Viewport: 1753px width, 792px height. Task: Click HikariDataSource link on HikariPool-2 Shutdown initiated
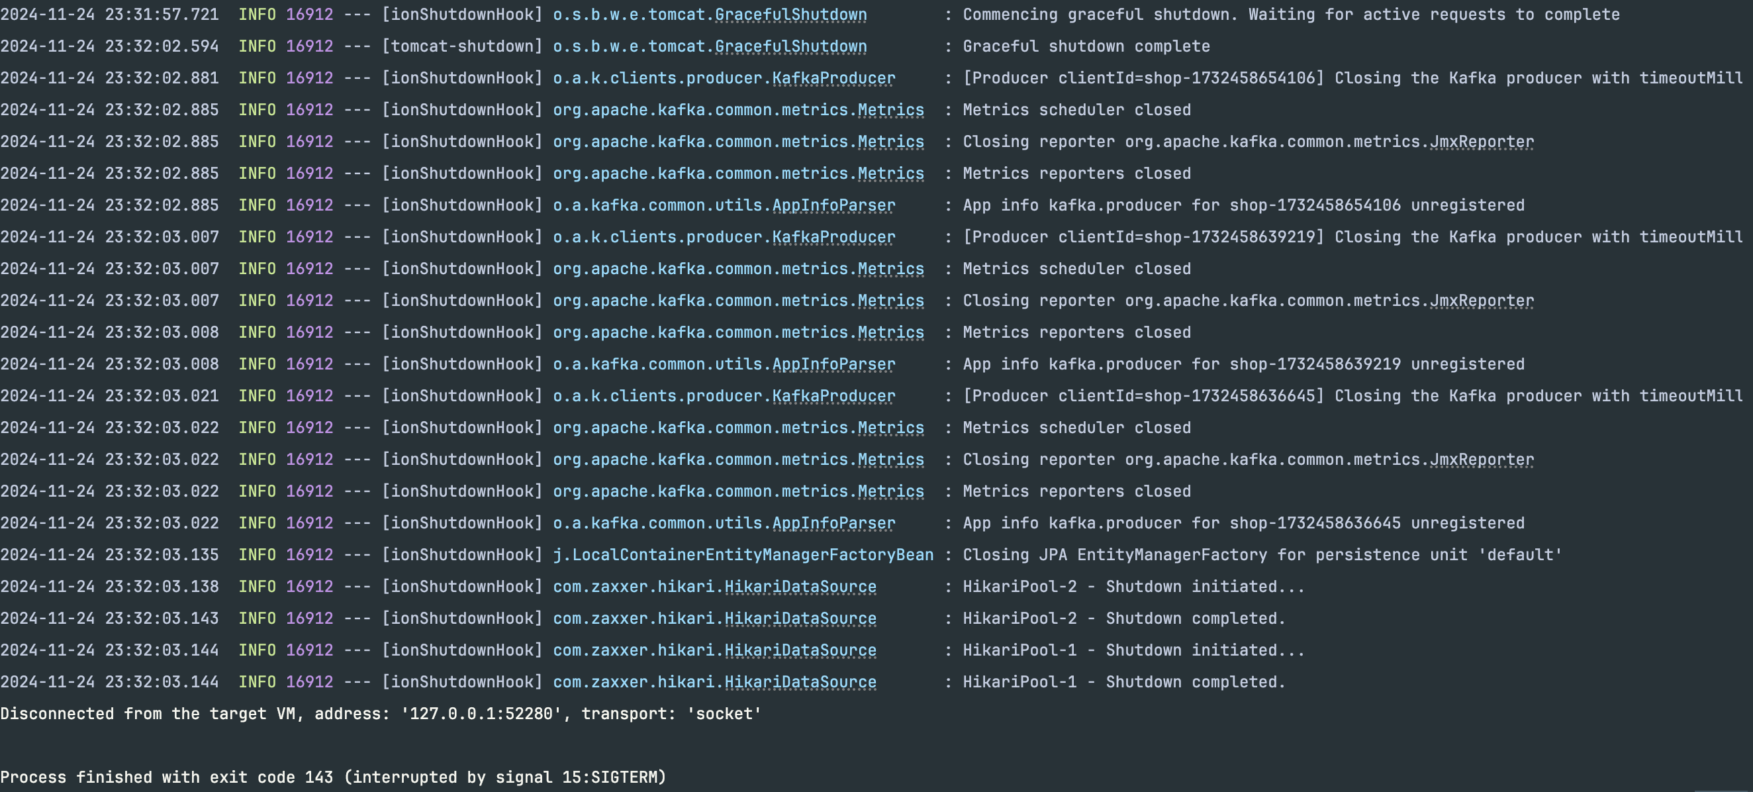click(800, 586)
